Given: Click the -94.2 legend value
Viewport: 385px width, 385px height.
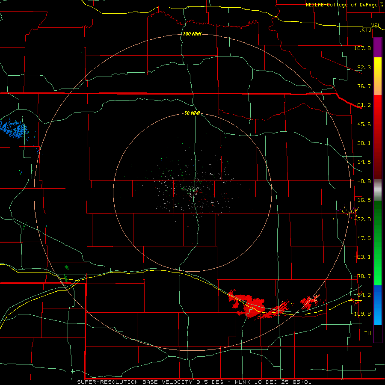Looking at the screenshot, I should tap(363, 295).
